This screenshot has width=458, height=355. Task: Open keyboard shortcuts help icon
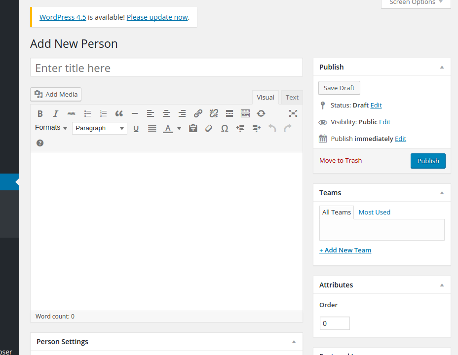40,143
